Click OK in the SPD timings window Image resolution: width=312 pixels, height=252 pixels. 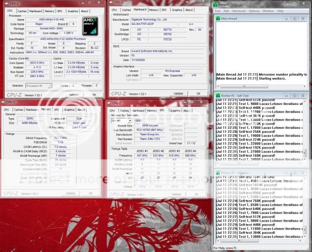click(198, 193)
